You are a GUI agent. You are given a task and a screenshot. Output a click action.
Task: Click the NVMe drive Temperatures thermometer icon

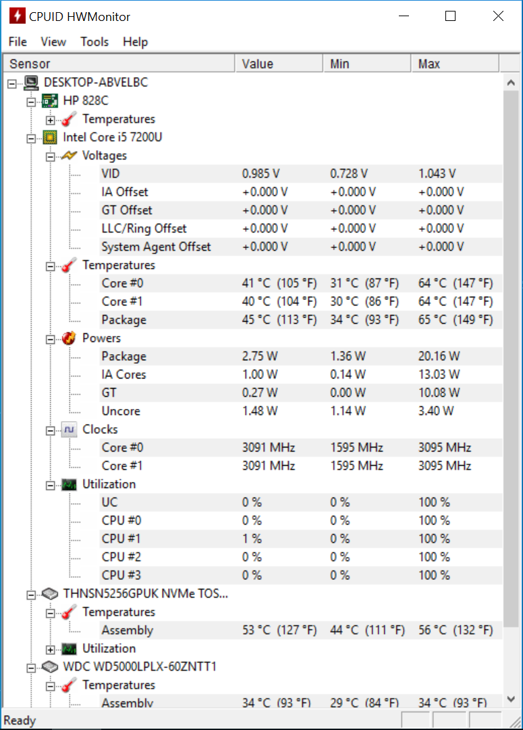click(x=69, y=612)
